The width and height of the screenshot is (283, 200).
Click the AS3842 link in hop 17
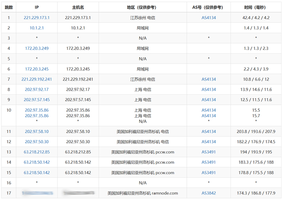pyautogui.click(x=208, y=193)
